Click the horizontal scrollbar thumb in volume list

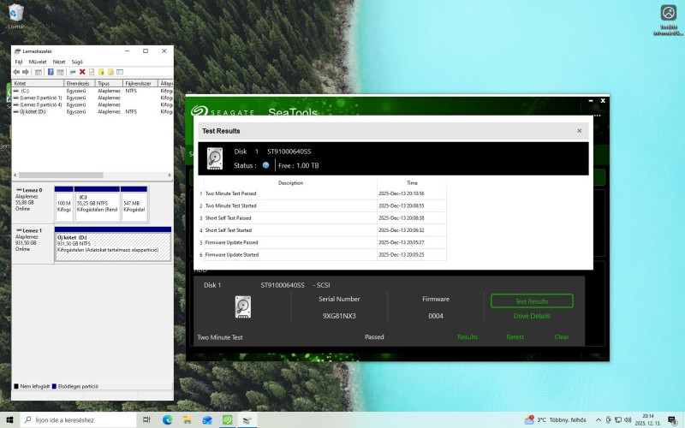[61, 175]
